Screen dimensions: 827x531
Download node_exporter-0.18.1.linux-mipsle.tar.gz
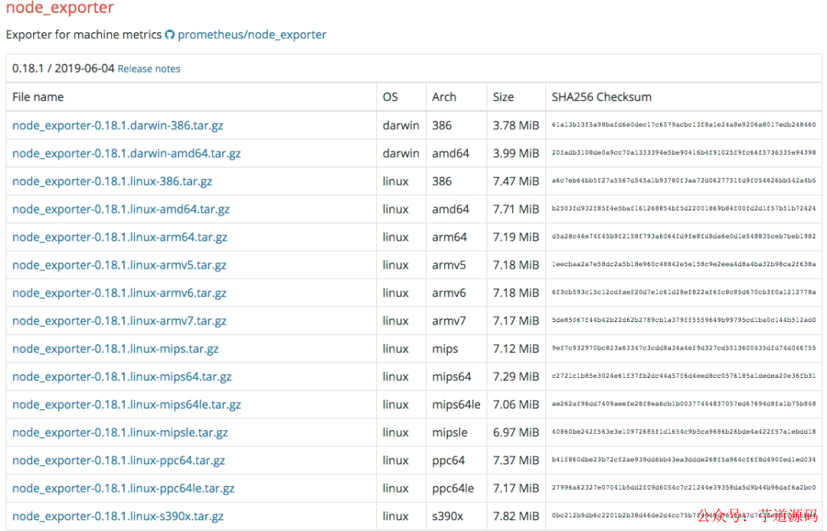pos(120,432)
